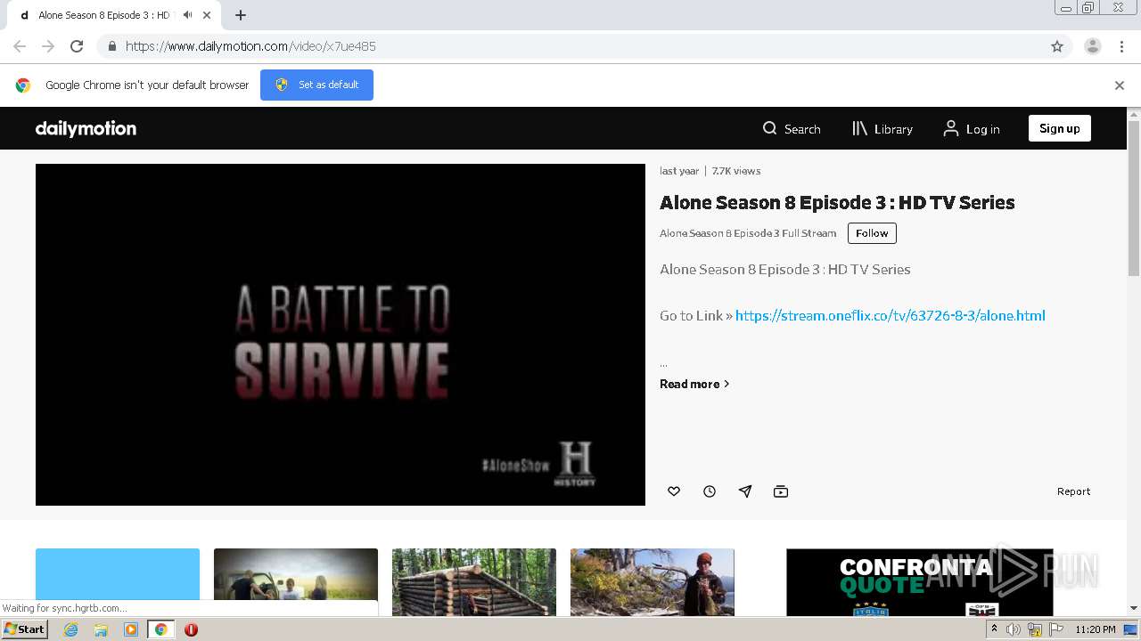Go back to the previous page
Image resolution: width=1141 pixels, height=641 pixels.
click(20, 46)
